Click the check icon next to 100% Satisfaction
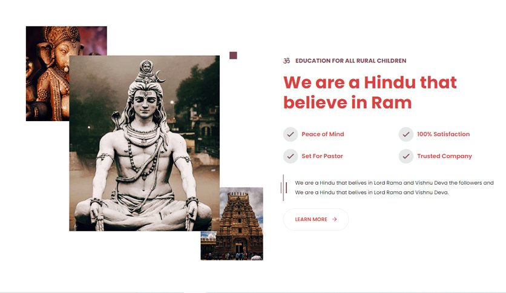506x293 pixels. click(x=406, y=134)
